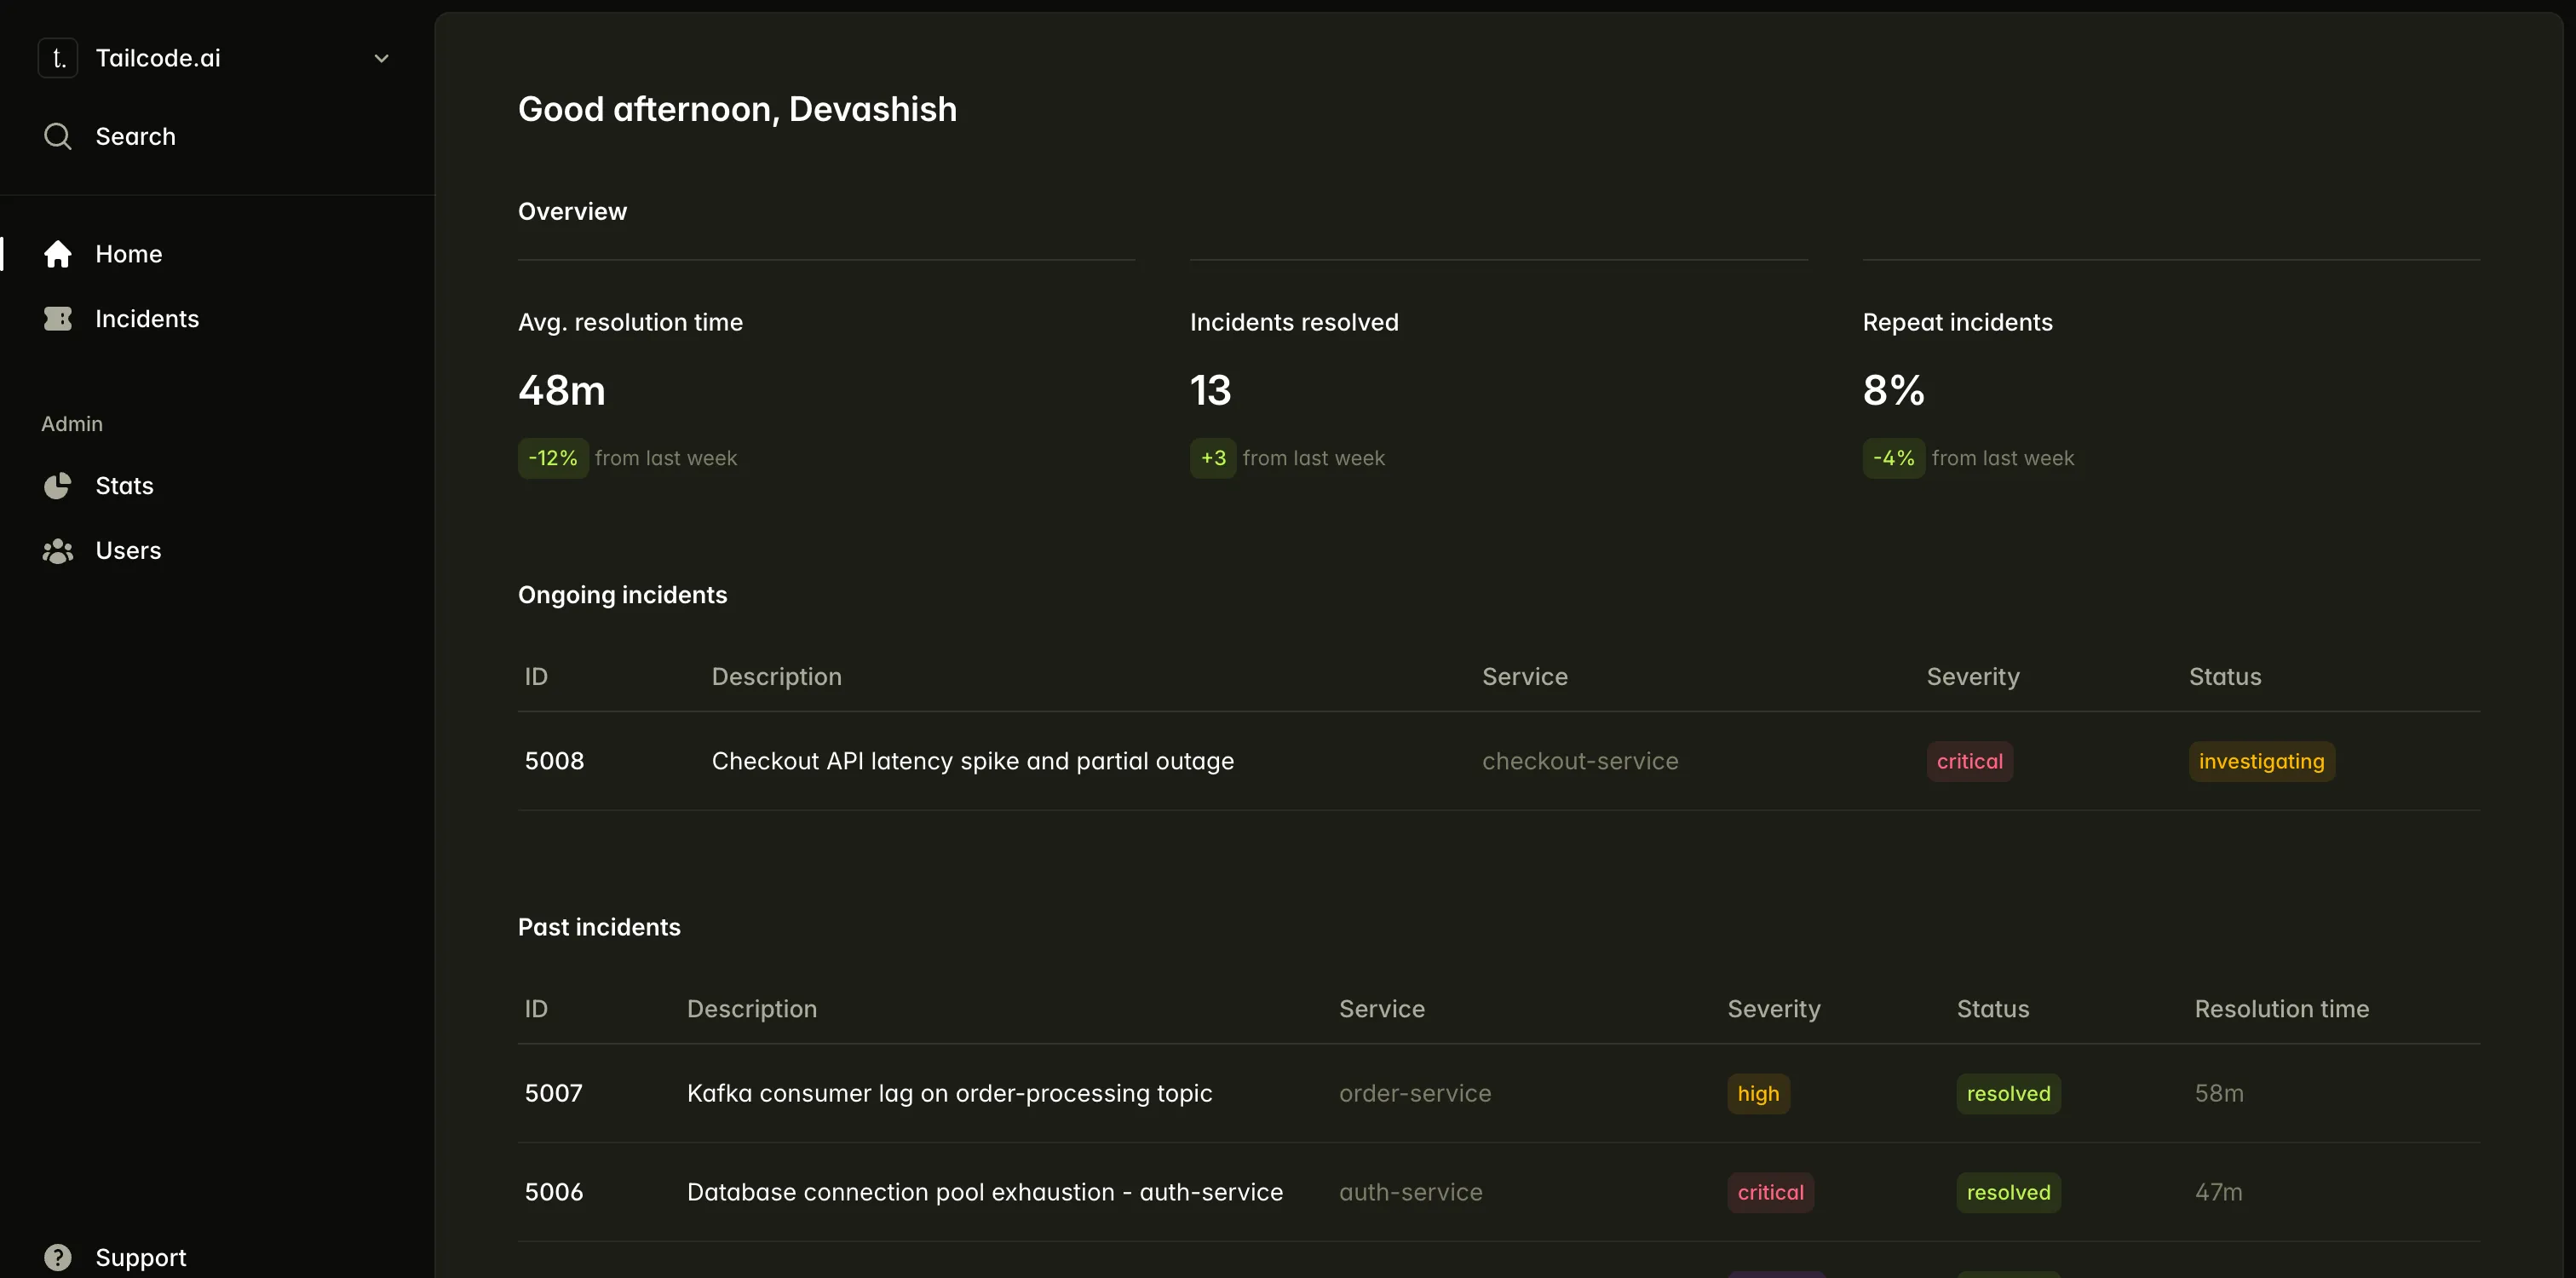Click the -12% resolution time change badge
2576x1278 pixels.
[x=553, y=458]
